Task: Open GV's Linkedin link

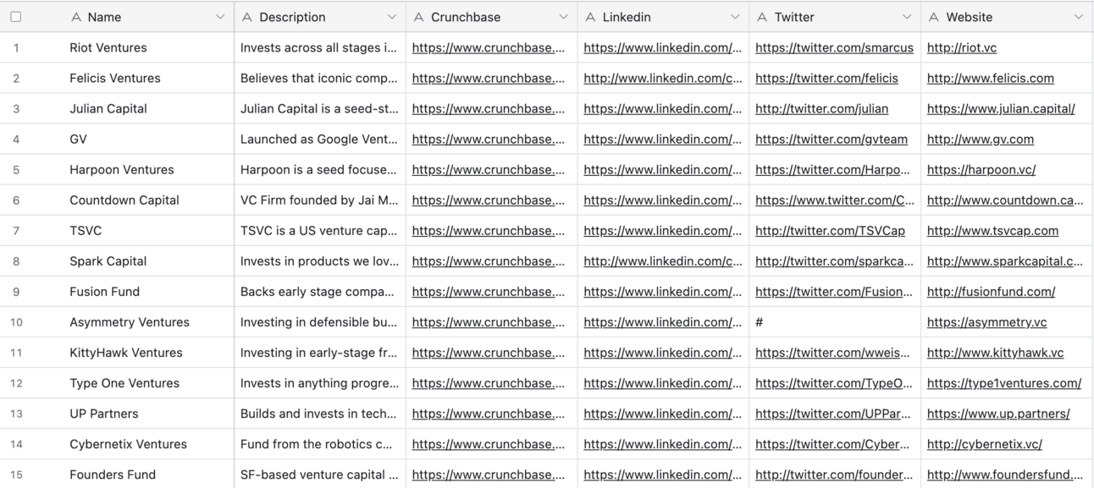Action: pos(663,140)
